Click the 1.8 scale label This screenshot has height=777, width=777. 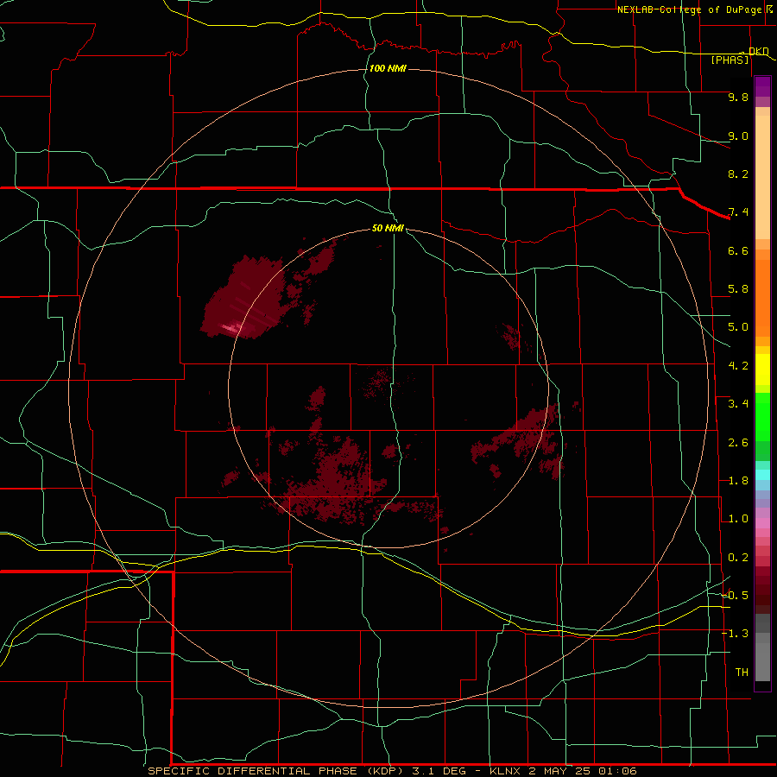(x=738, y=481)
